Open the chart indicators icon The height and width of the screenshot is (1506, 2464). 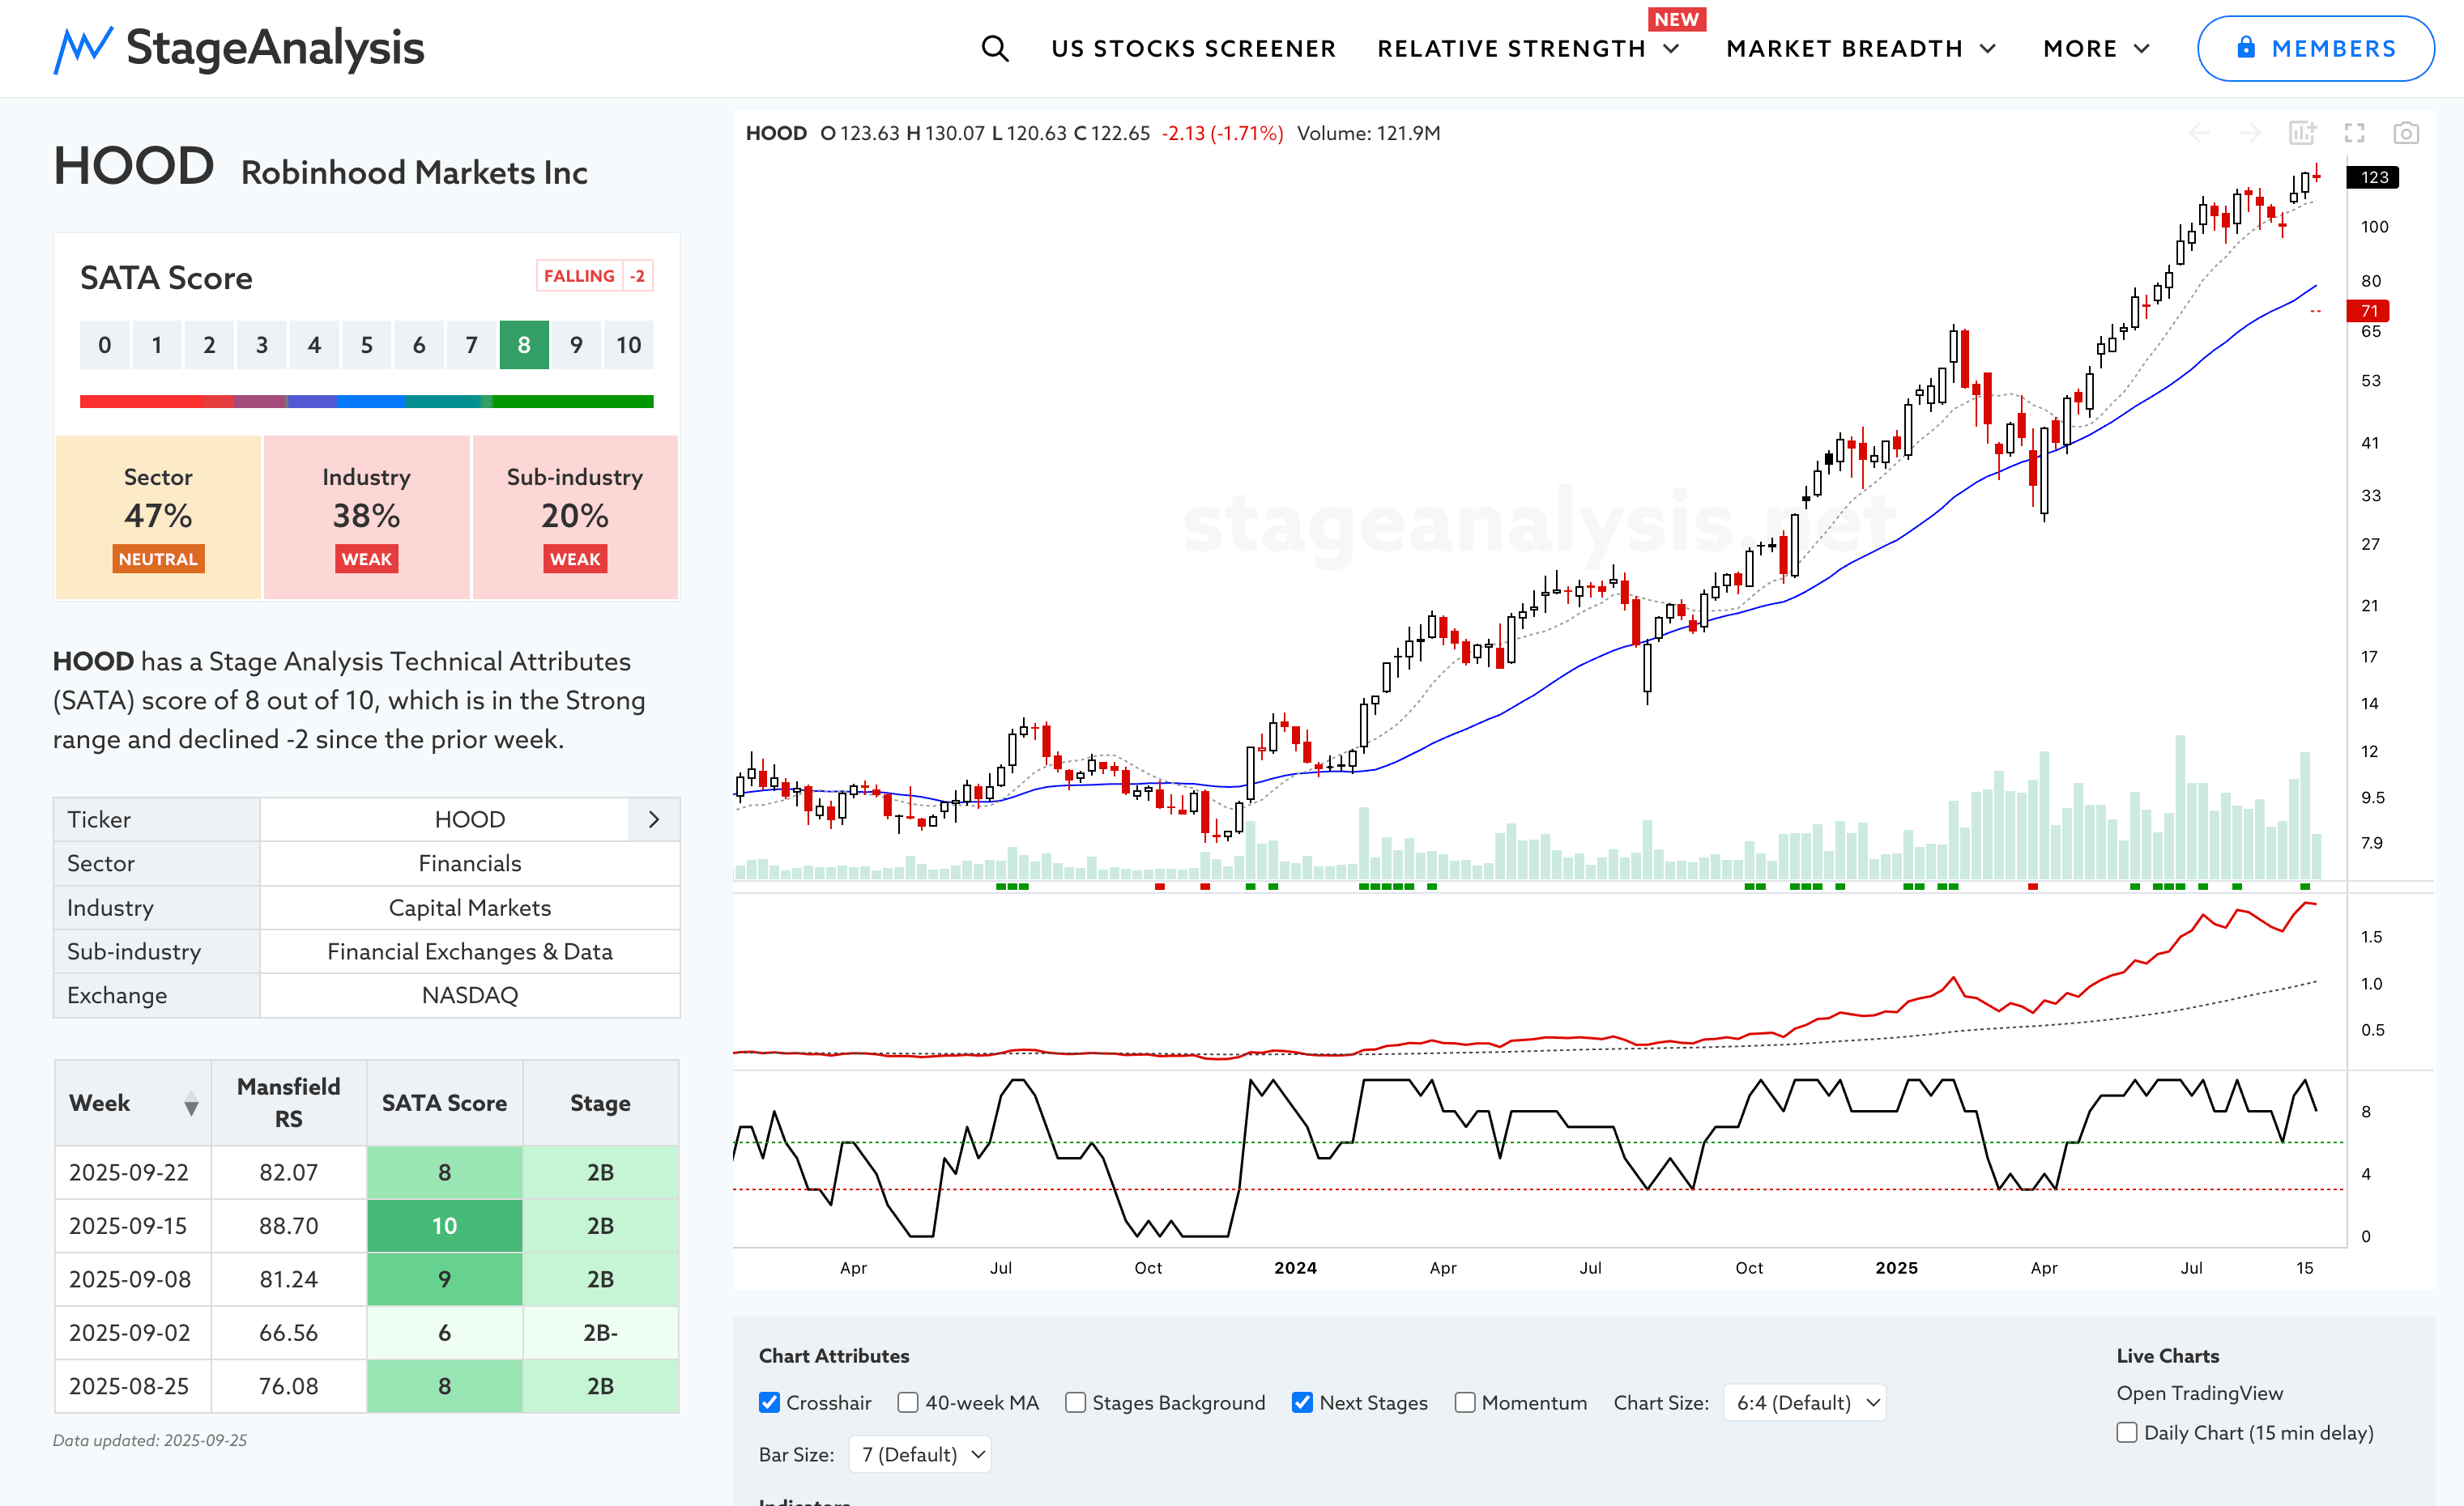tap(2302, 133)
